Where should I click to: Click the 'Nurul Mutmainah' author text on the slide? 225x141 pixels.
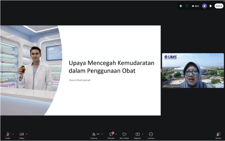tap(80, 80)
